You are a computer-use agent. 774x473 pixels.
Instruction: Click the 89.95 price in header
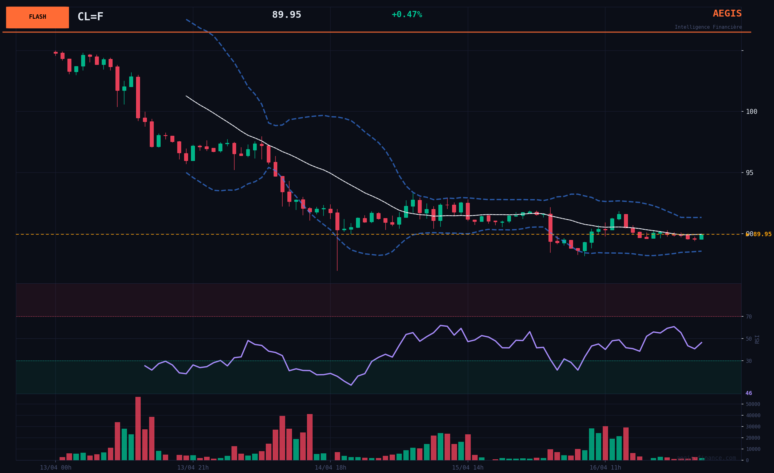coord(286,15)
